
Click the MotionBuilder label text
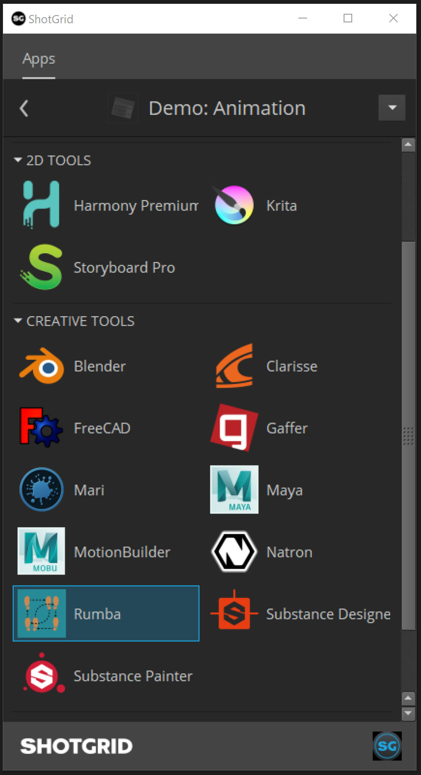click(x=122, y=552)
